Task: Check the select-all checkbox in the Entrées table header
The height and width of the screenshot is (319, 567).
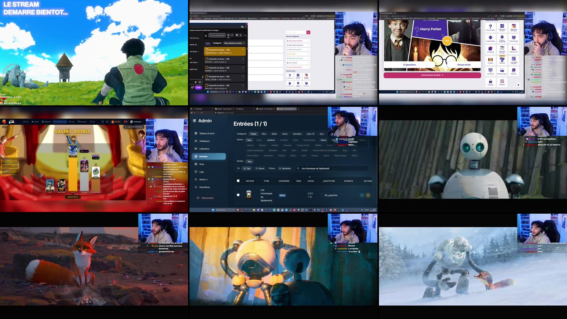Action: tap(238, 181)
